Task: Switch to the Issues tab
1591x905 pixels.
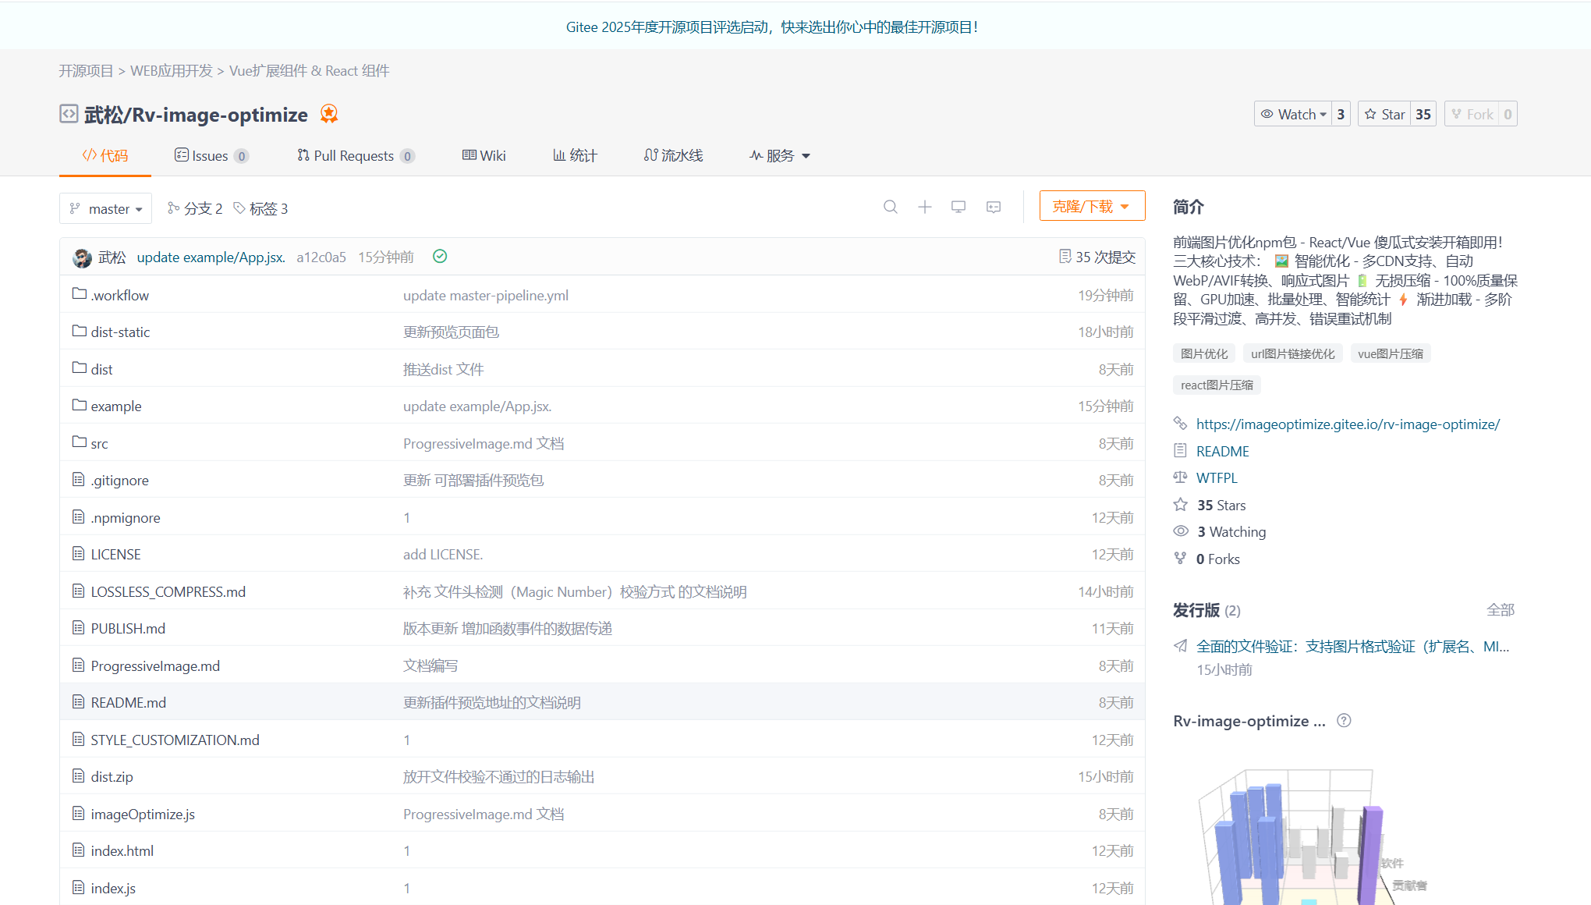Action: click(210, 155)
